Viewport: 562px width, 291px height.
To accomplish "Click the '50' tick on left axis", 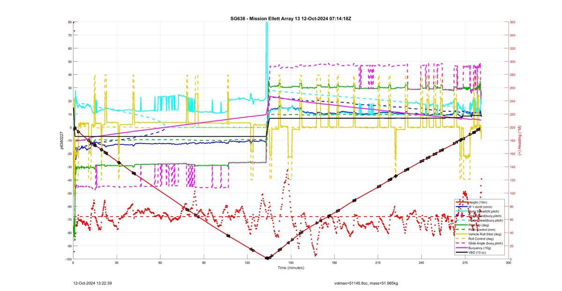I will [69, 61].
